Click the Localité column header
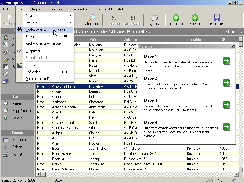 click(194, 40)
